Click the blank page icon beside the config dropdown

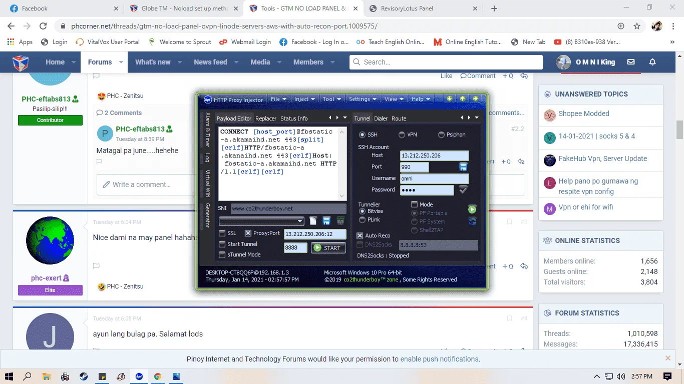coord(313,221)
